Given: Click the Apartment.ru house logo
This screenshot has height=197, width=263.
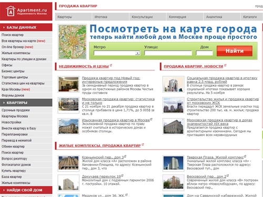Looking at the screenshot, I should (x=11, y=11).
